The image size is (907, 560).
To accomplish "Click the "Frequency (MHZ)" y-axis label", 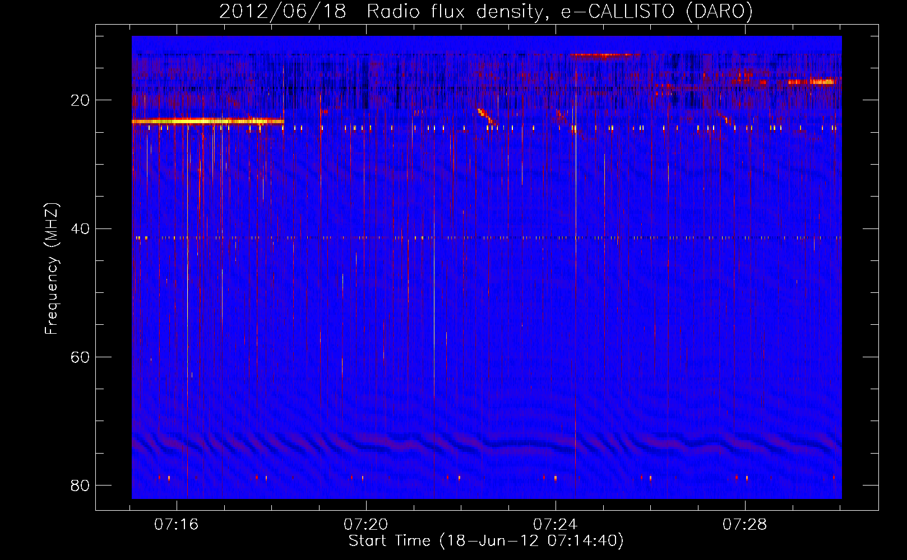I will point(52,269).
